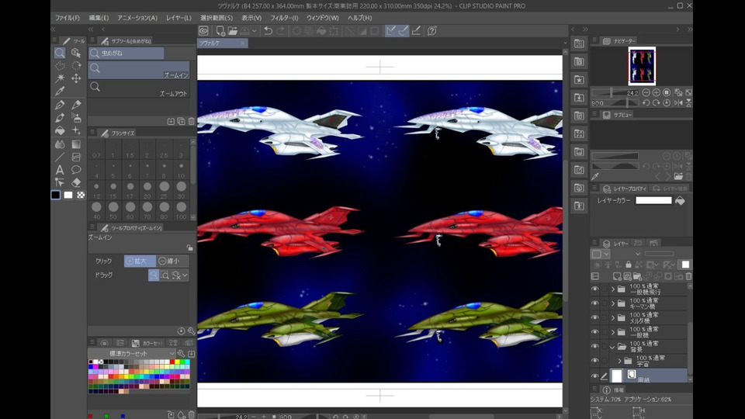Screen dimensions: 745x419
Task: Open the フィルター(I) menu
Action: coord(284,18)
